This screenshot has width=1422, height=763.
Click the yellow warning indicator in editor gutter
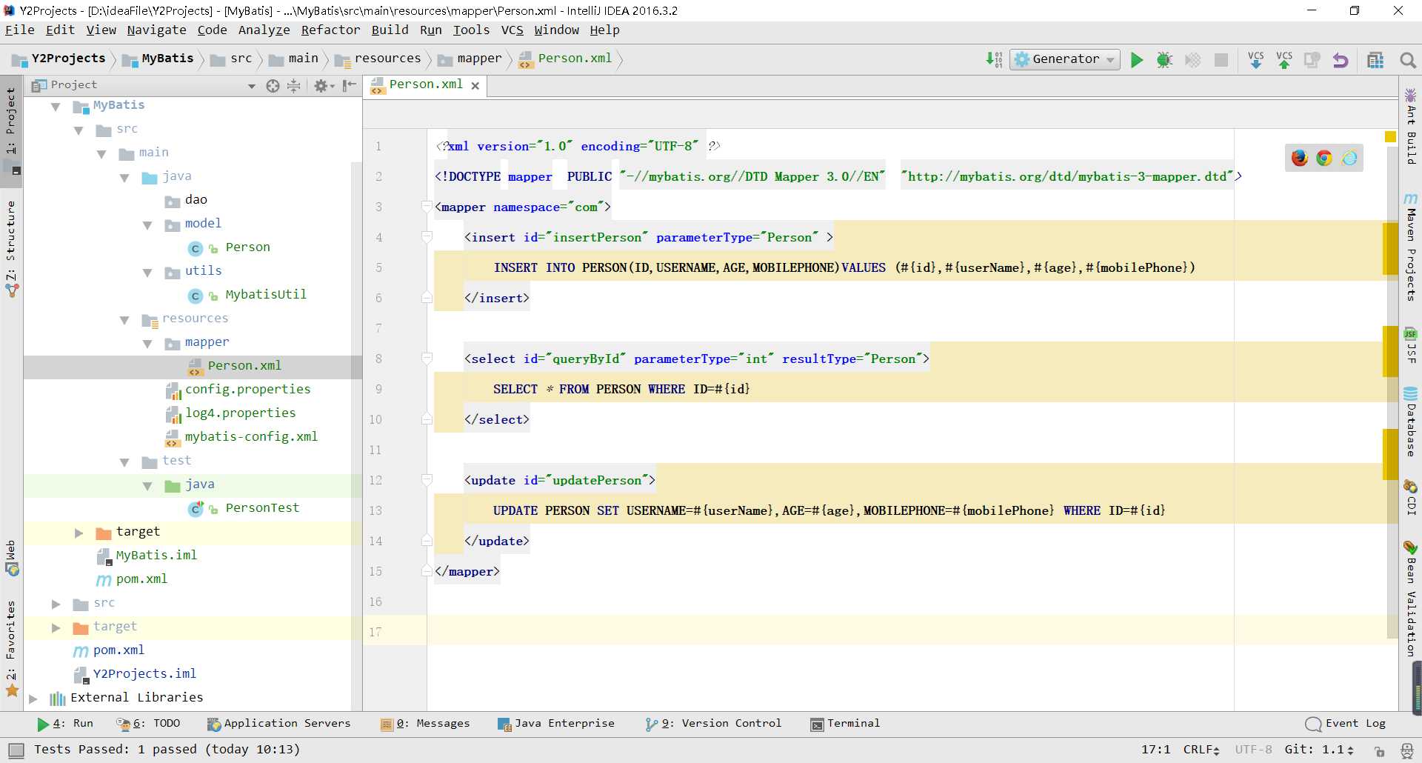click(1390, 137)
